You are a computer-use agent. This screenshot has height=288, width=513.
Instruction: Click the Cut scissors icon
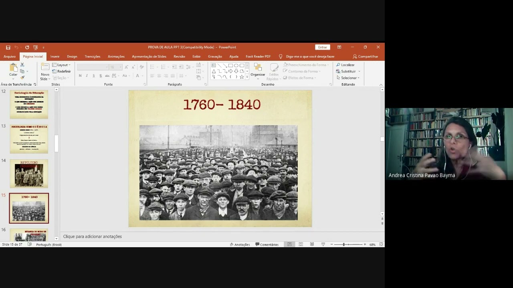(x=22, y=65)
